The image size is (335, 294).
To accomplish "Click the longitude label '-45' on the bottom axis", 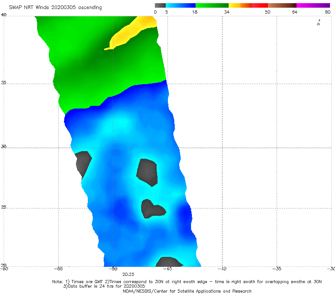I will pos(167,269).
